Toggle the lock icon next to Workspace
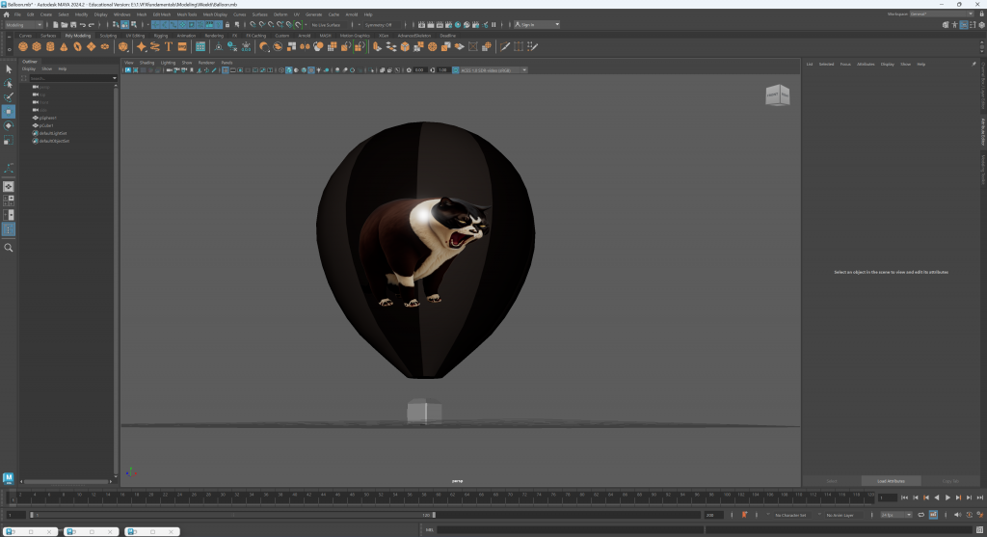987x537 pixels. coord(982,13)
